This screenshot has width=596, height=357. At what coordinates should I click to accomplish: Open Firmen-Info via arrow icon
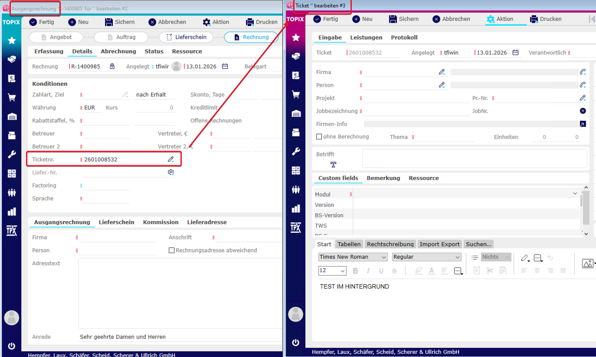(x=583, y=124)
